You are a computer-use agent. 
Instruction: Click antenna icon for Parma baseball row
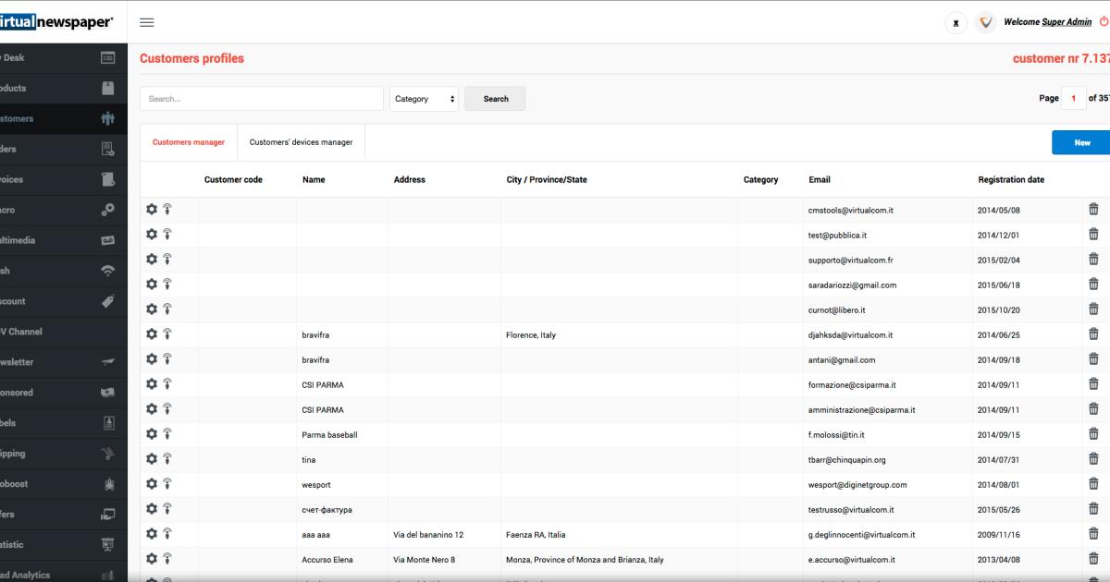click(167, 434)
